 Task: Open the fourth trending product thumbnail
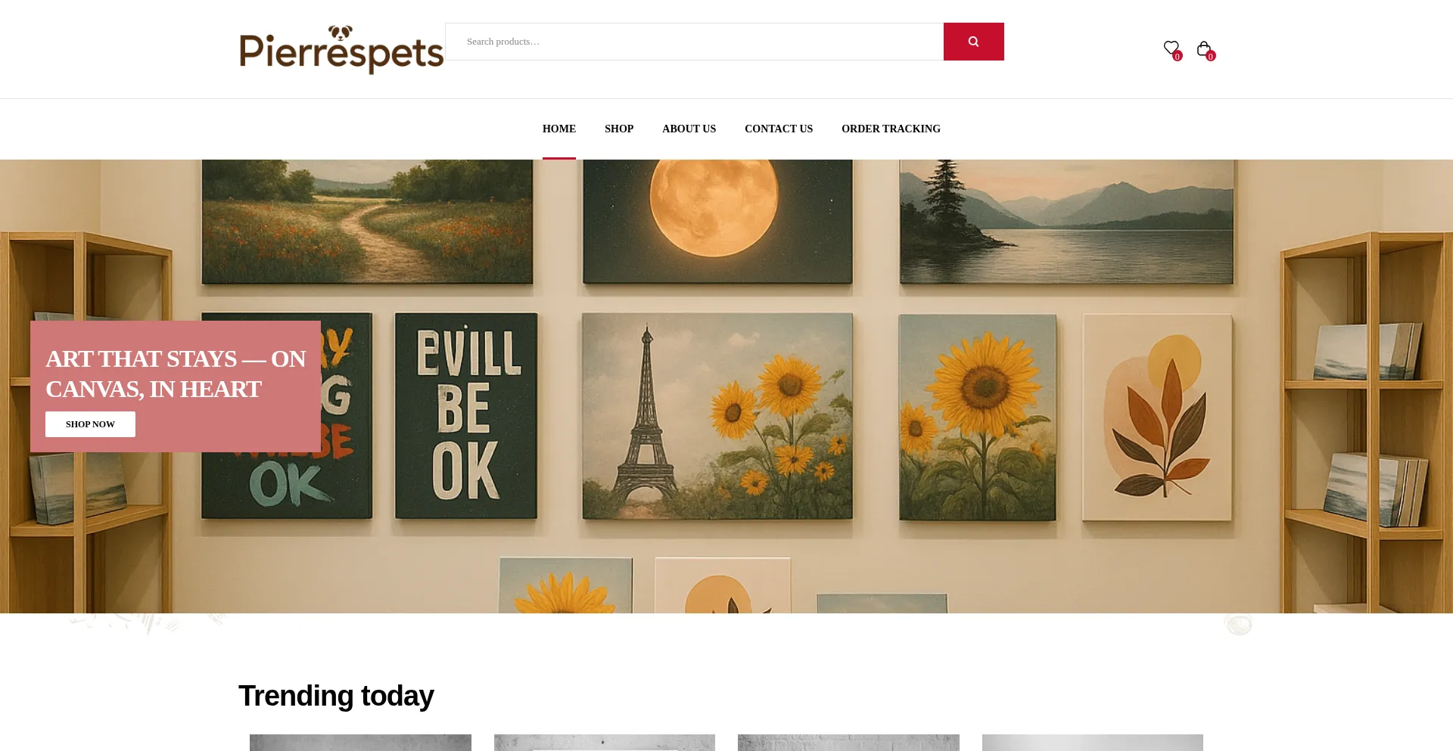click(1093, 743)
